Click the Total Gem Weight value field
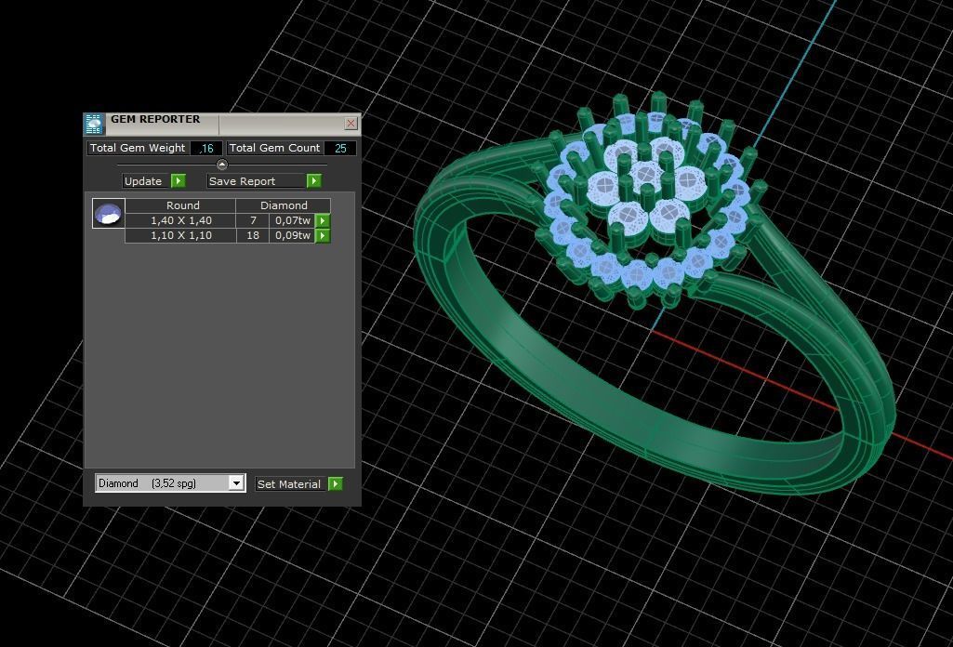This screenshot has height=647, width=953. pyautogui.click(x=205, y=148)
